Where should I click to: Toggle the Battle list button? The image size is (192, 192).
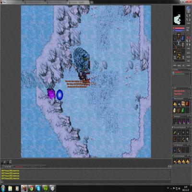pos(179,66)
